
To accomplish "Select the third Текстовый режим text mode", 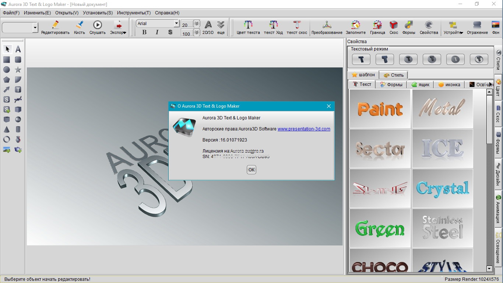I will (x=408, y=59).
